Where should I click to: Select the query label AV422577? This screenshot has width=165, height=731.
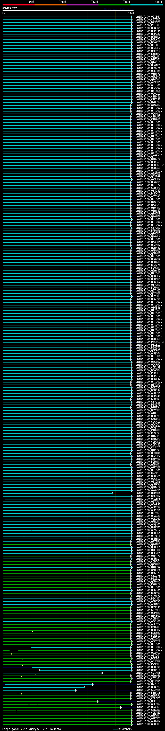[x=10, y=8]
